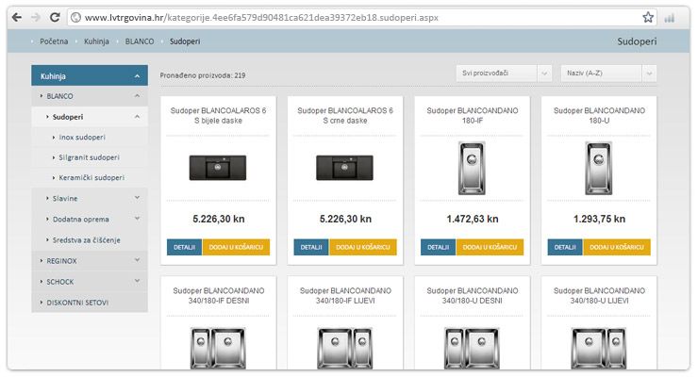The width and height of the screenshot is (698, 377).
Task: Click the site info globe icon
Action: tap(76, 17)
